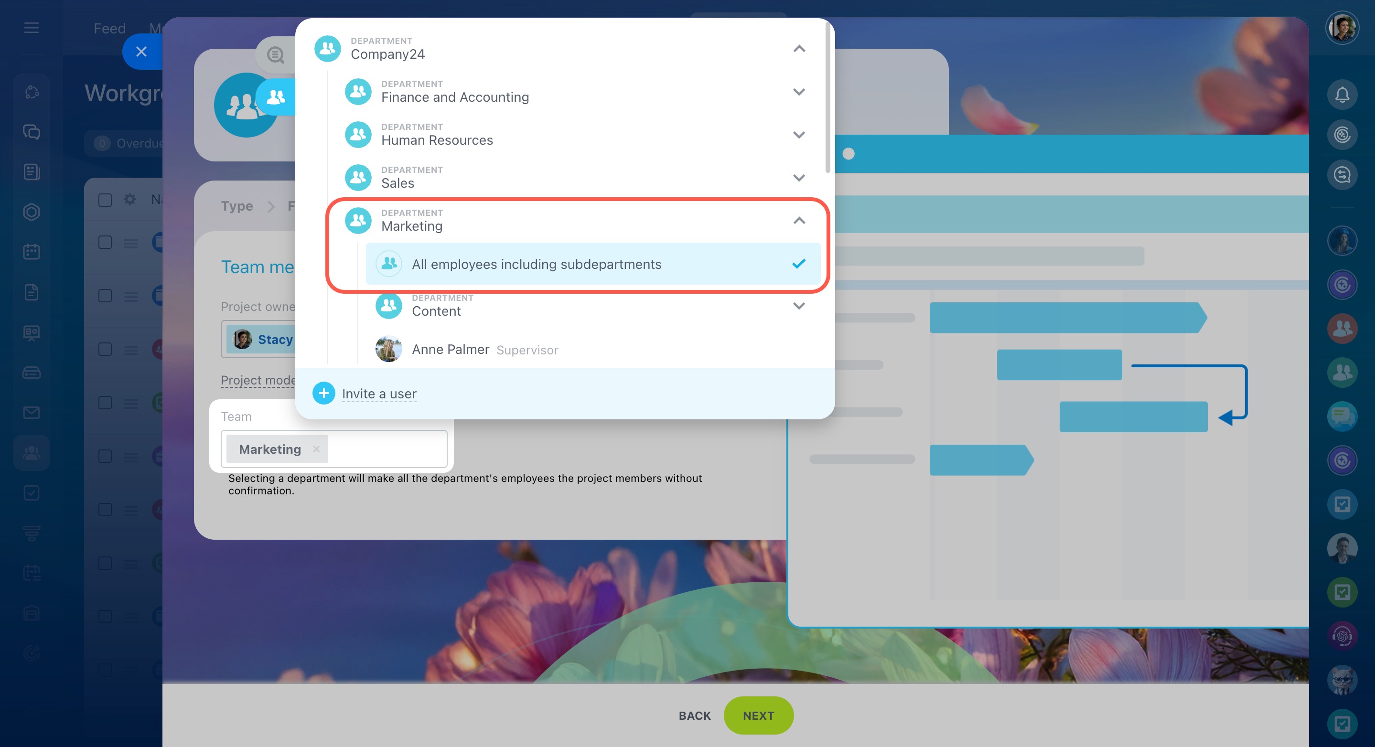Remove the Marketing tag from Team field

coord(316,449)
